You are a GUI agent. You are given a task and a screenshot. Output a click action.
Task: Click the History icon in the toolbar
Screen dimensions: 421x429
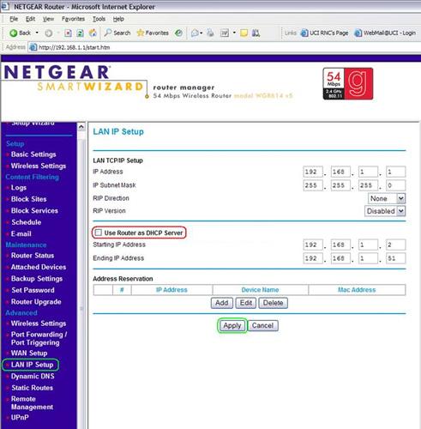[179, 33]
